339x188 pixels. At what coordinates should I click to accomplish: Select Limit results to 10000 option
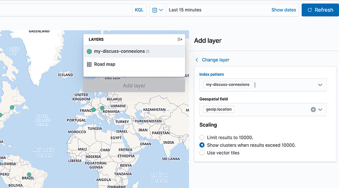[202, 137]
